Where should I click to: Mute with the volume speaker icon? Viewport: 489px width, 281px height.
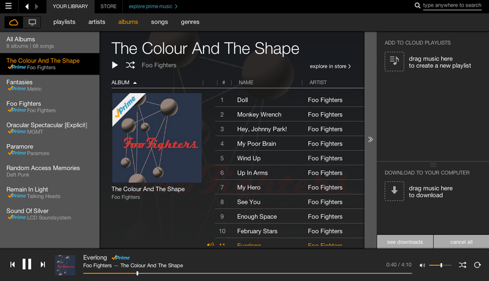[x=422, y=265]
